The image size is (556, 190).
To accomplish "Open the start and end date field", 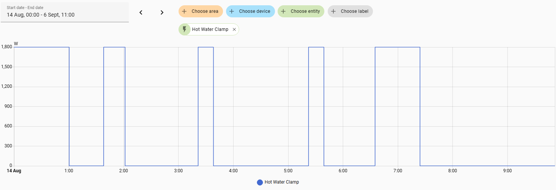I will point(65,12).
